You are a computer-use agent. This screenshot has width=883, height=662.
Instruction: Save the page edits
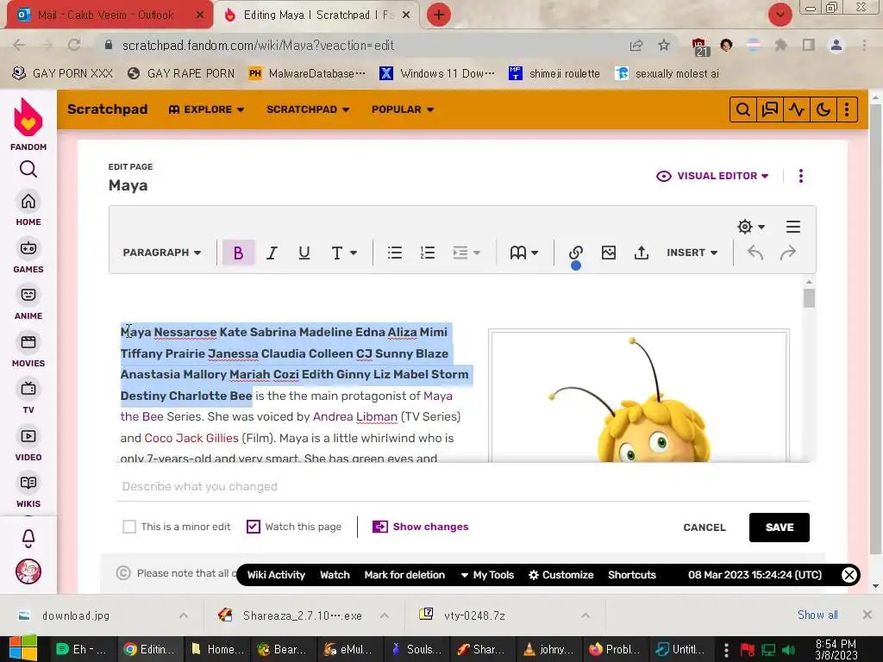(780, 528)
